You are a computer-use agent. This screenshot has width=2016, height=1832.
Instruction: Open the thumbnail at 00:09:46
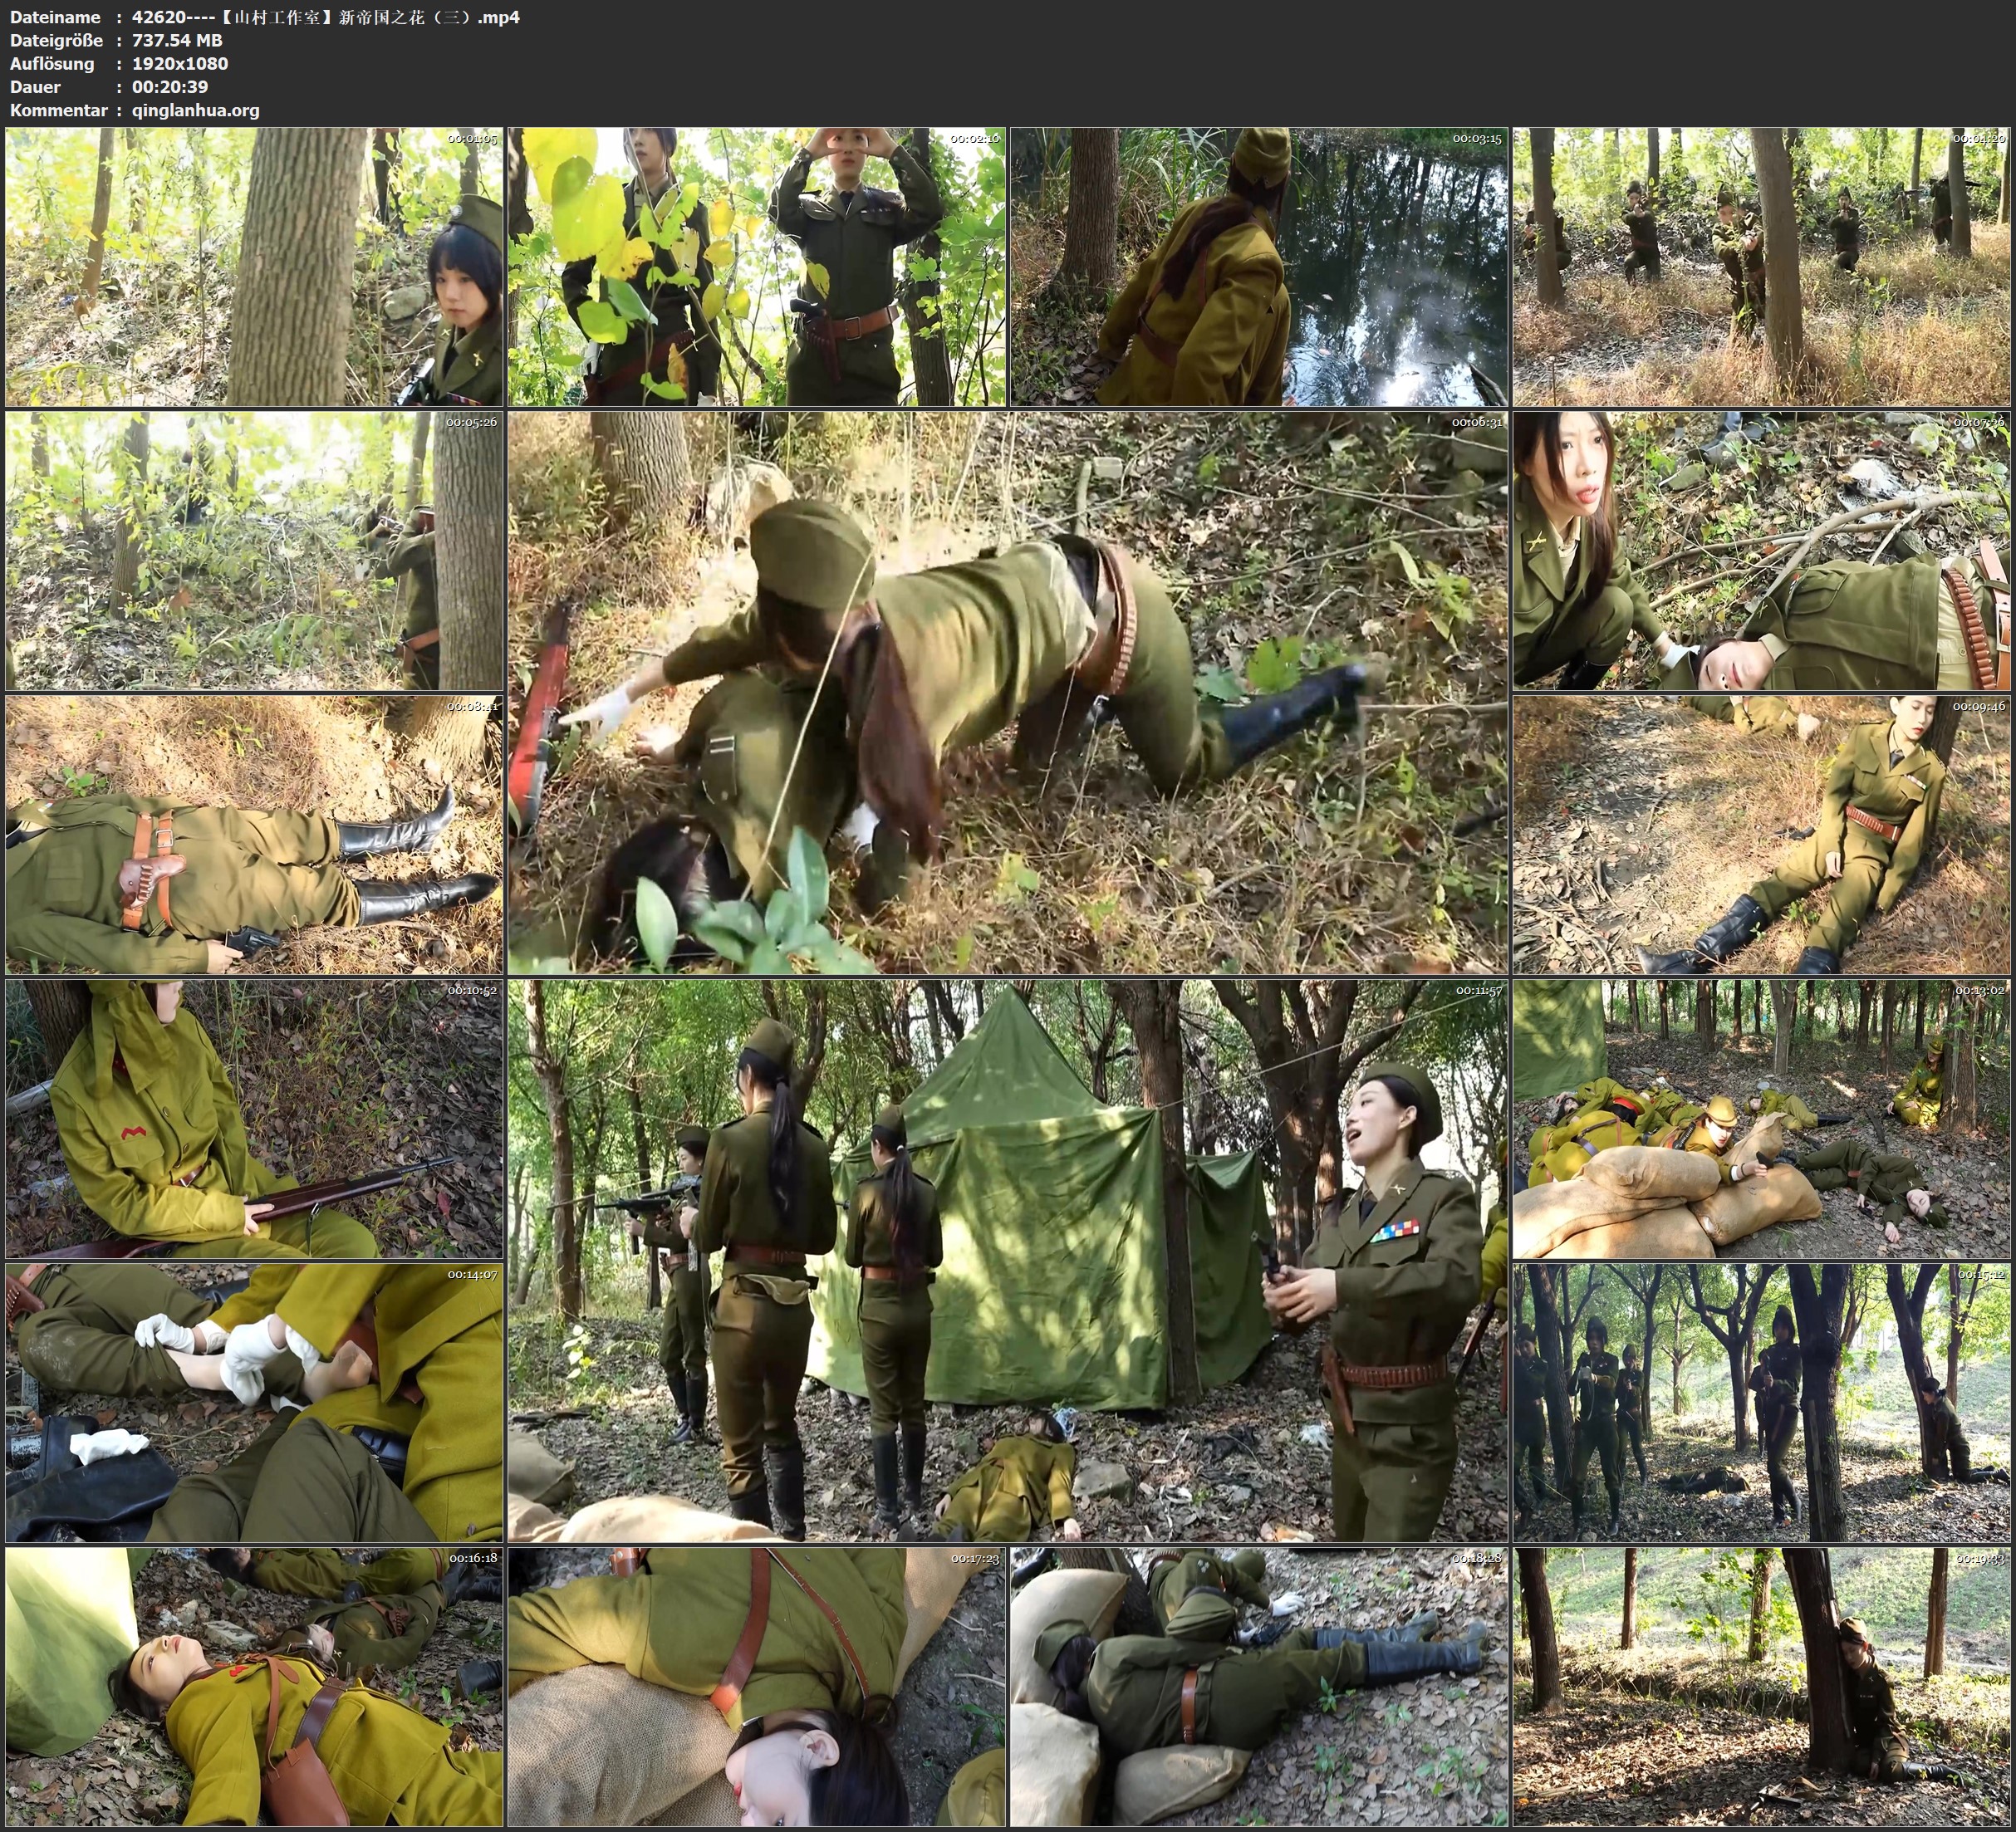tap(1761, 835)
